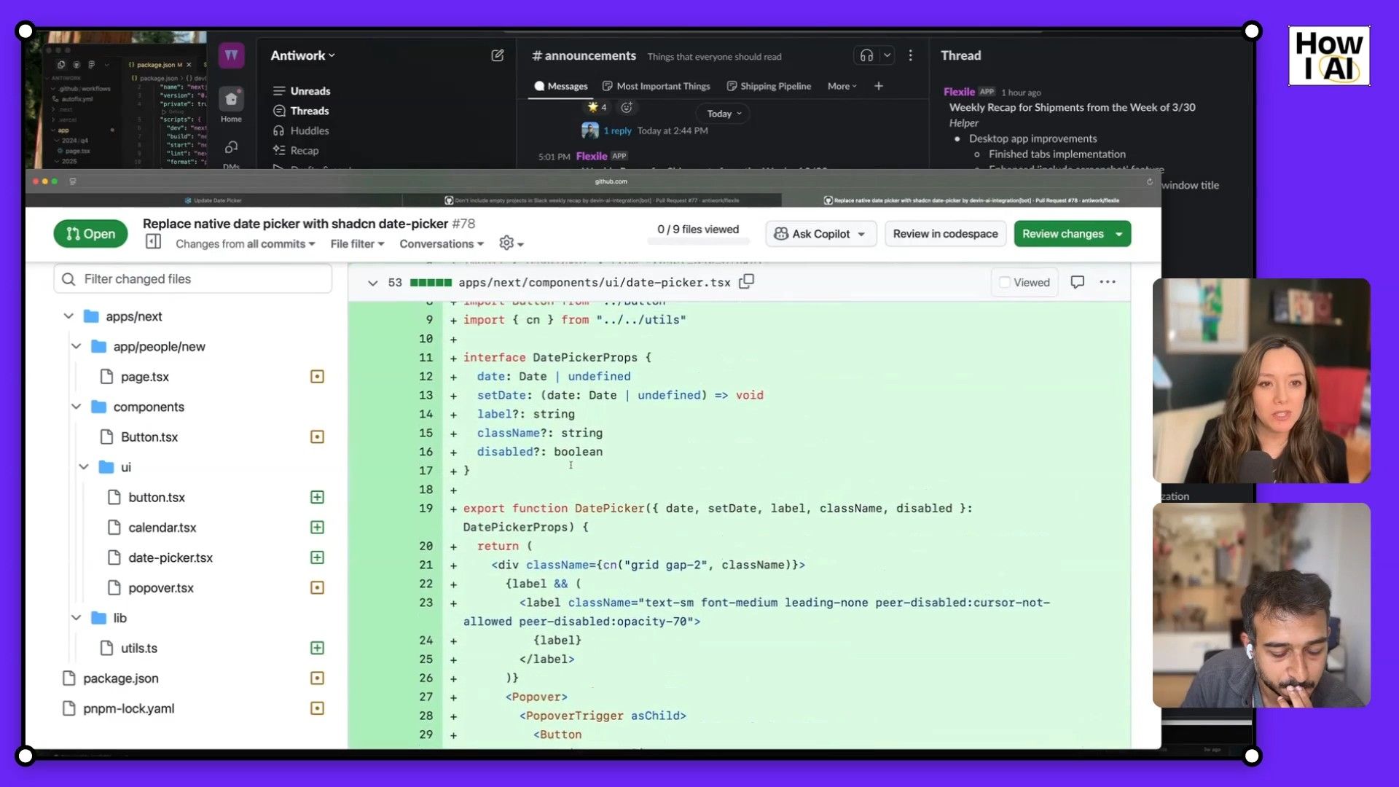Viewport: 1399px width, 787px height.
Task: Click the modified marker beside package.json
Action: pos(317,678)
